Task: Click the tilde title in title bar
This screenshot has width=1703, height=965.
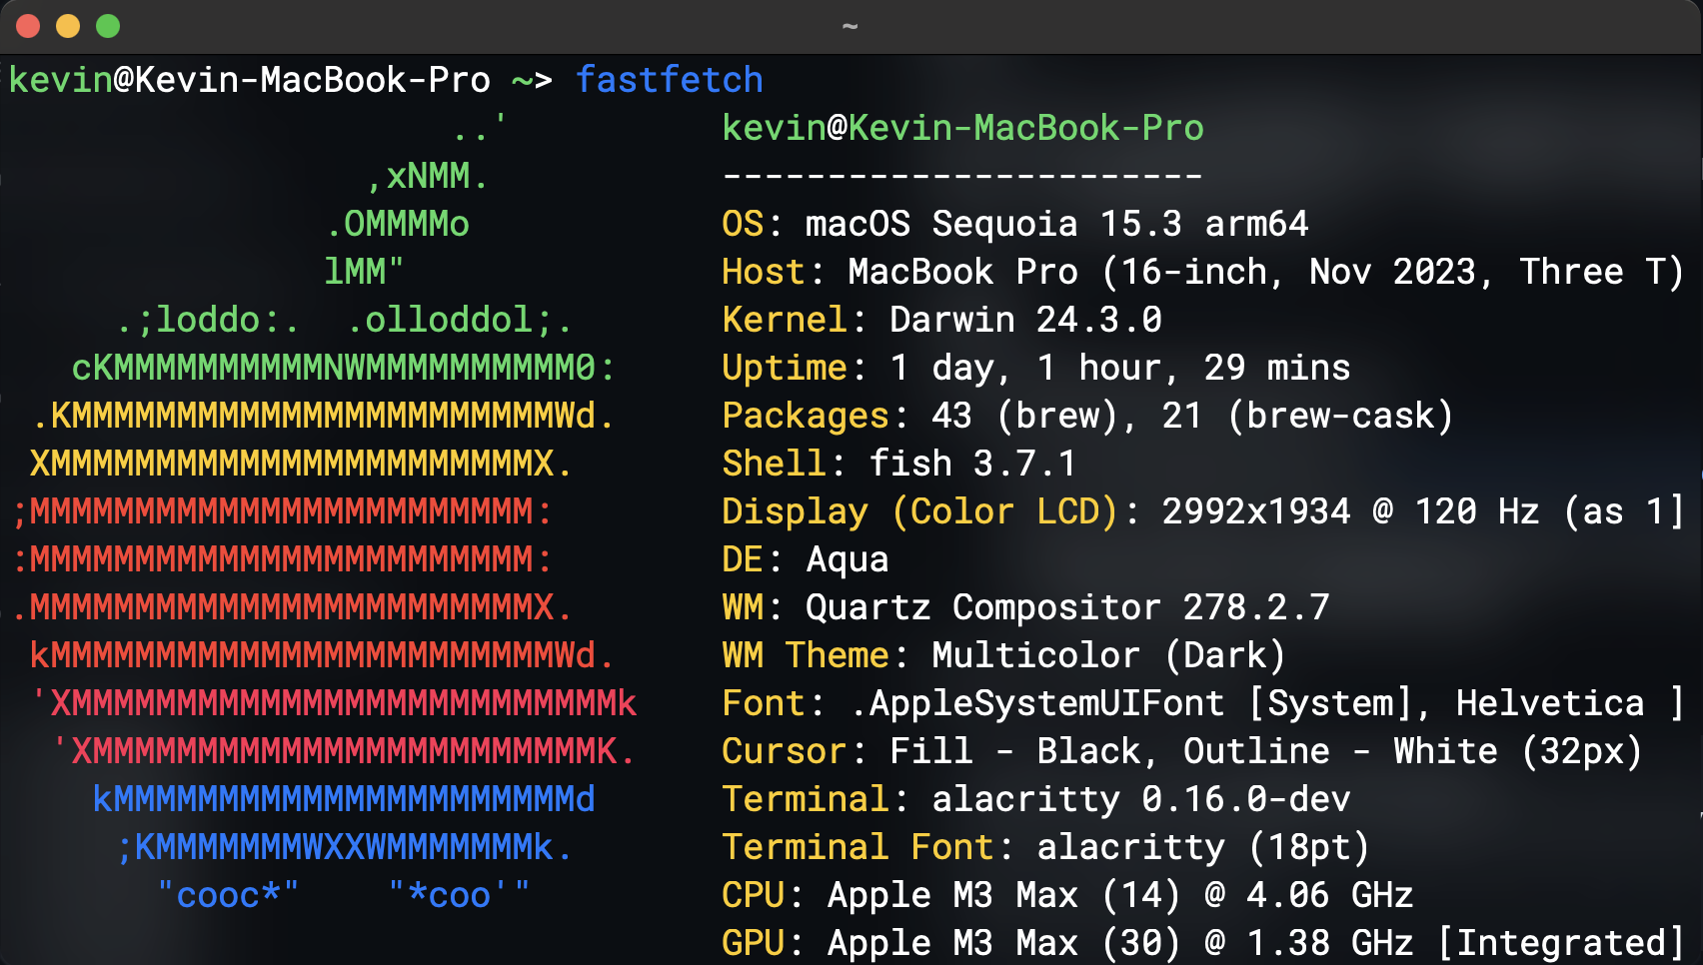Action: click(x=851, y=26)
